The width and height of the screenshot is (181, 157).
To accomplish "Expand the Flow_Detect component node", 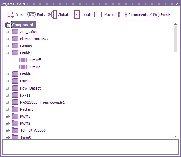I will click(x=7, y=88).
